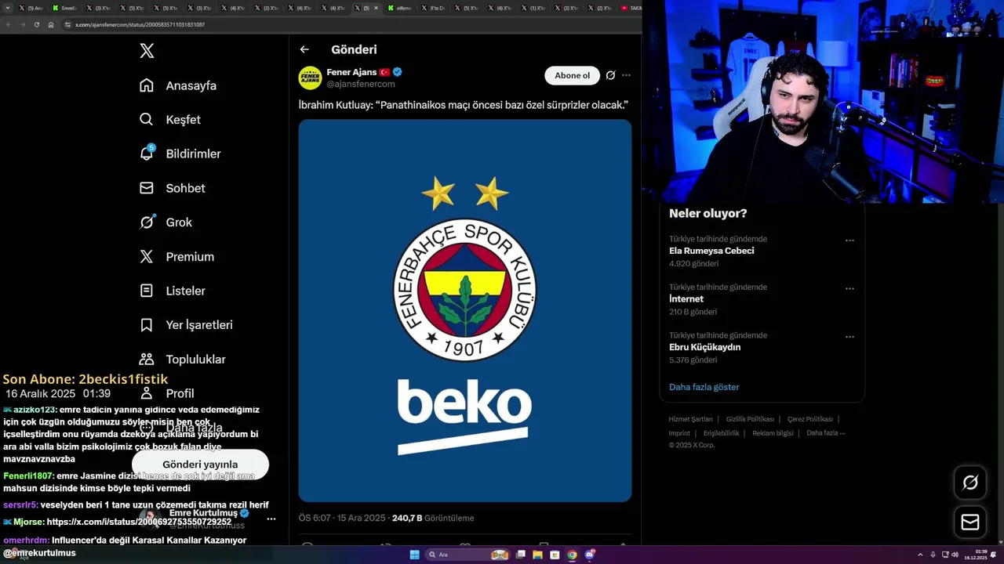This screenshot has height=564, width=1004.
Task: Switch to the YouTube TAKIM tab
Action: click(x=631, y=8)
